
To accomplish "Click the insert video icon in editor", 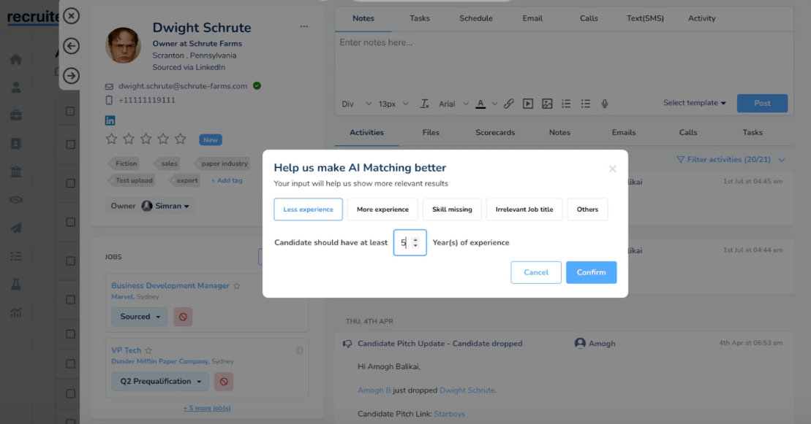I will coord(527,104).
